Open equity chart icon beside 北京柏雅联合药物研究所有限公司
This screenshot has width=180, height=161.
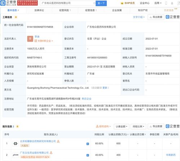pos(58,141)
